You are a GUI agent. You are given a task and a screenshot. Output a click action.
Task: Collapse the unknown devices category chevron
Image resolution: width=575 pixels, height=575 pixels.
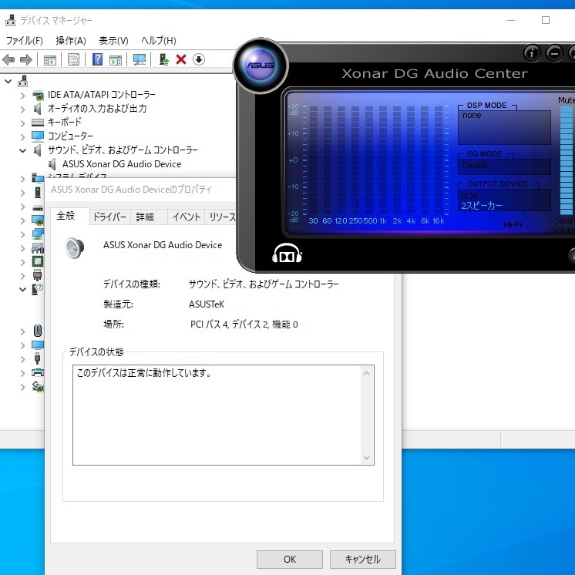click(22, 289)
